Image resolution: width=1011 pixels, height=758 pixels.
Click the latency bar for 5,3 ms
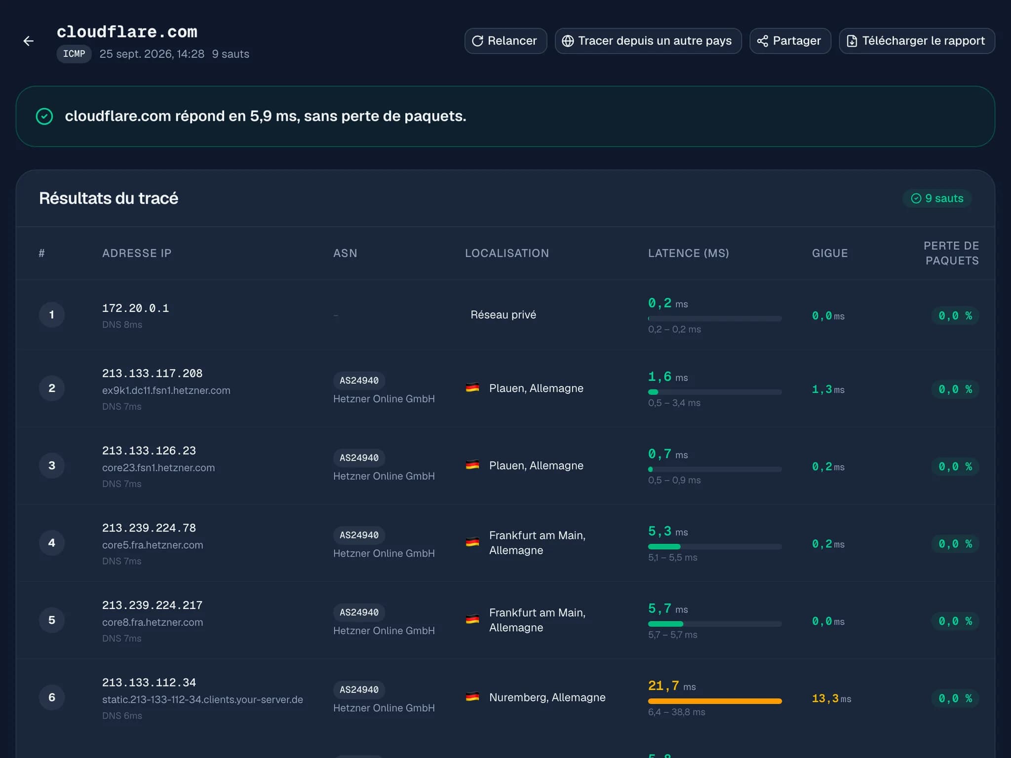[715, 547]
